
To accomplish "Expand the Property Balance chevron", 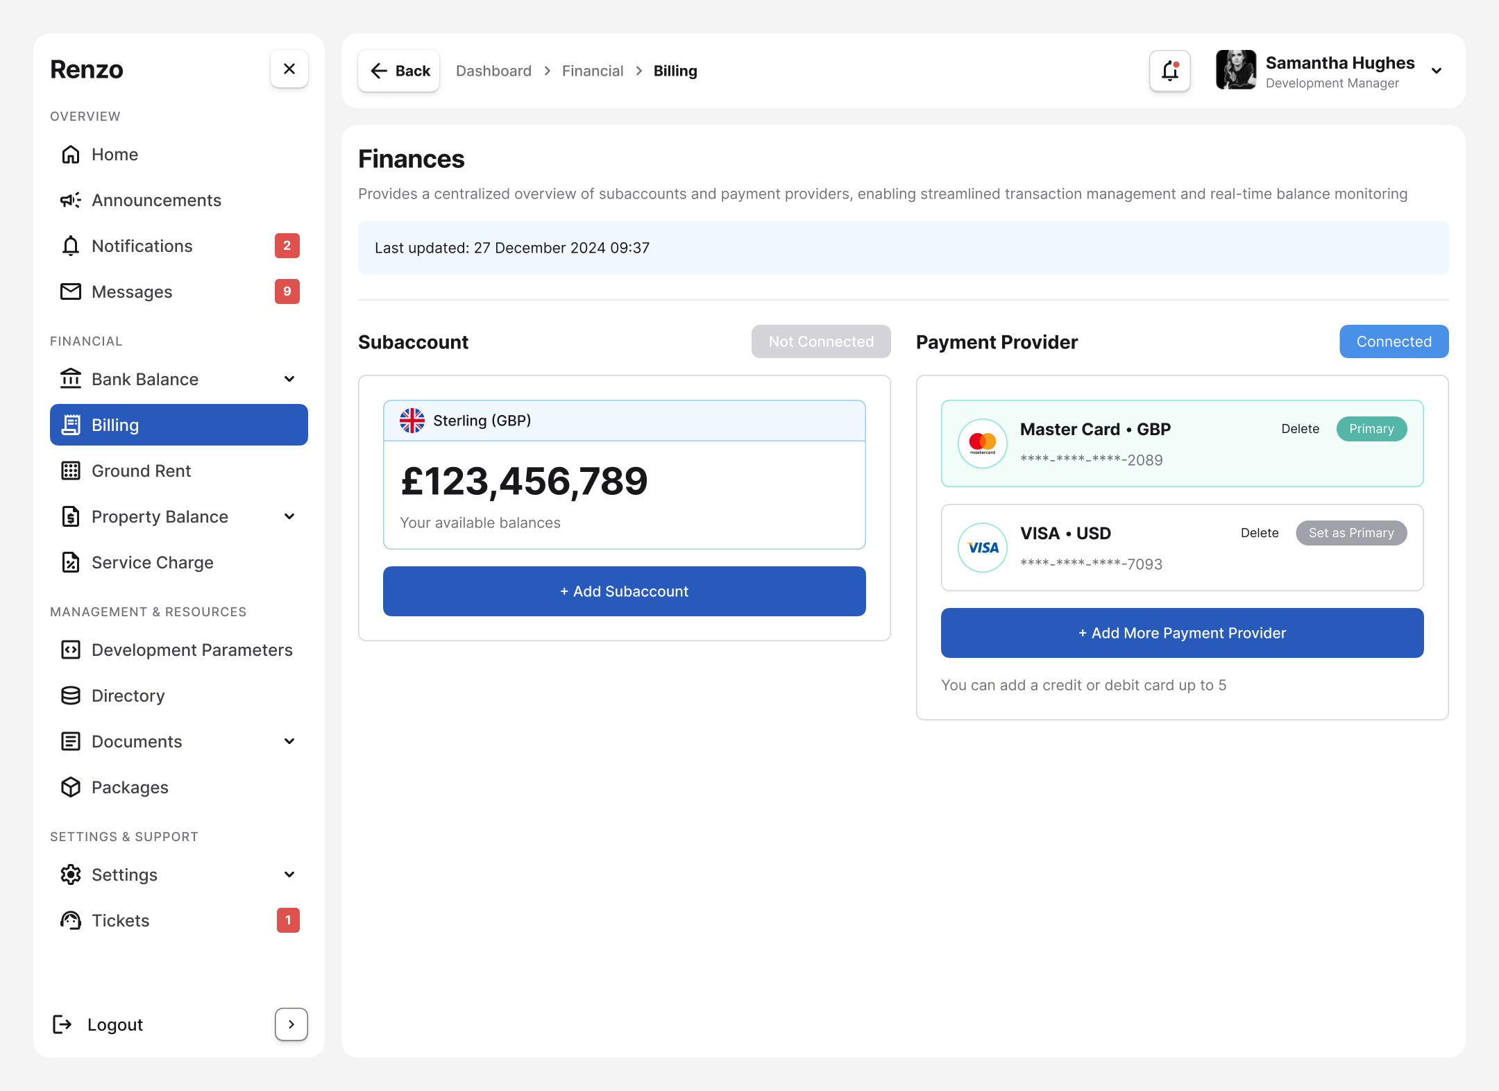I will pyautogui.click(x=290, y=516).
